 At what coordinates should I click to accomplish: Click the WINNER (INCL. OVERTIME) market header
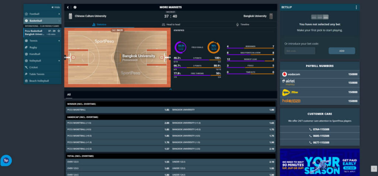click(x=171, y=104)
